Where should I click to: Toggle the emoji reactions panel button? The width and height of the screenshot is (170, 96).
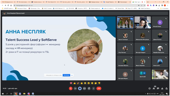(x=80, y=88)
